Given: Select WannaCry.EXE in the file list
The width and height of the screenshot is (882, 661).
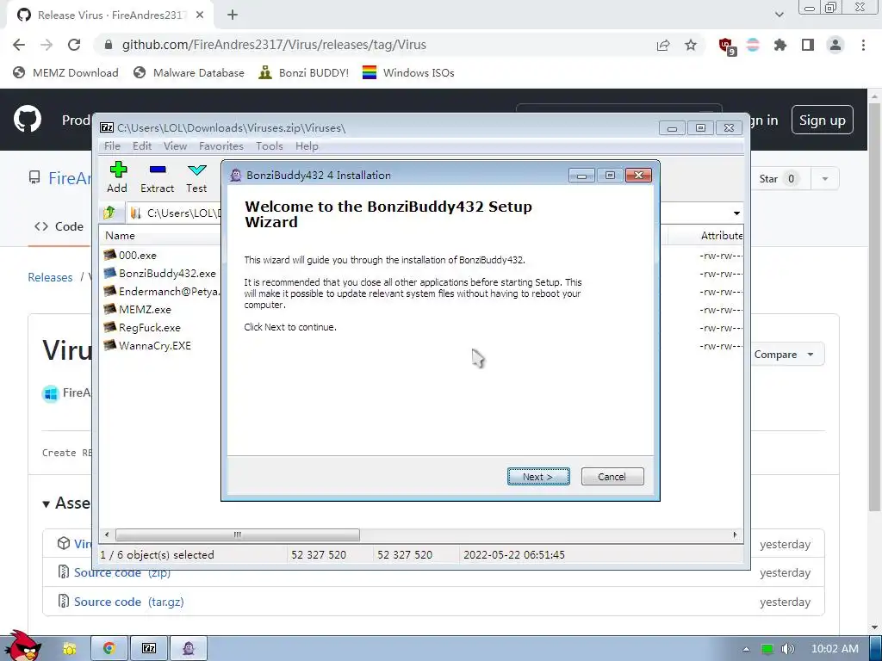Looking at the screenshot, I should (x=155, y=345).
